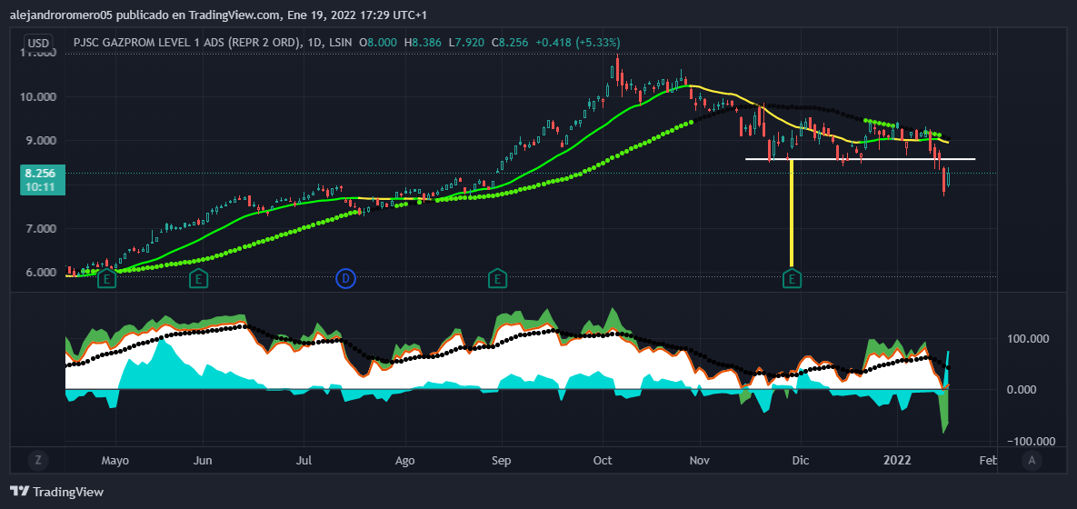The image size is (1077, 509).
Task: Click the change value +0.418 (+5.33%)
Action: point(577,43)
